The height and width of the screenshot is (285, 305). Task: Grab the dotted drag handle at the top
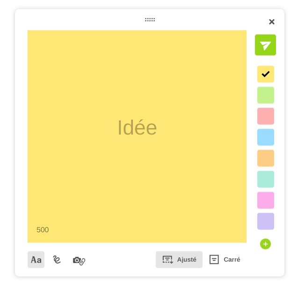pyautogui.click(x=150, y=20)
